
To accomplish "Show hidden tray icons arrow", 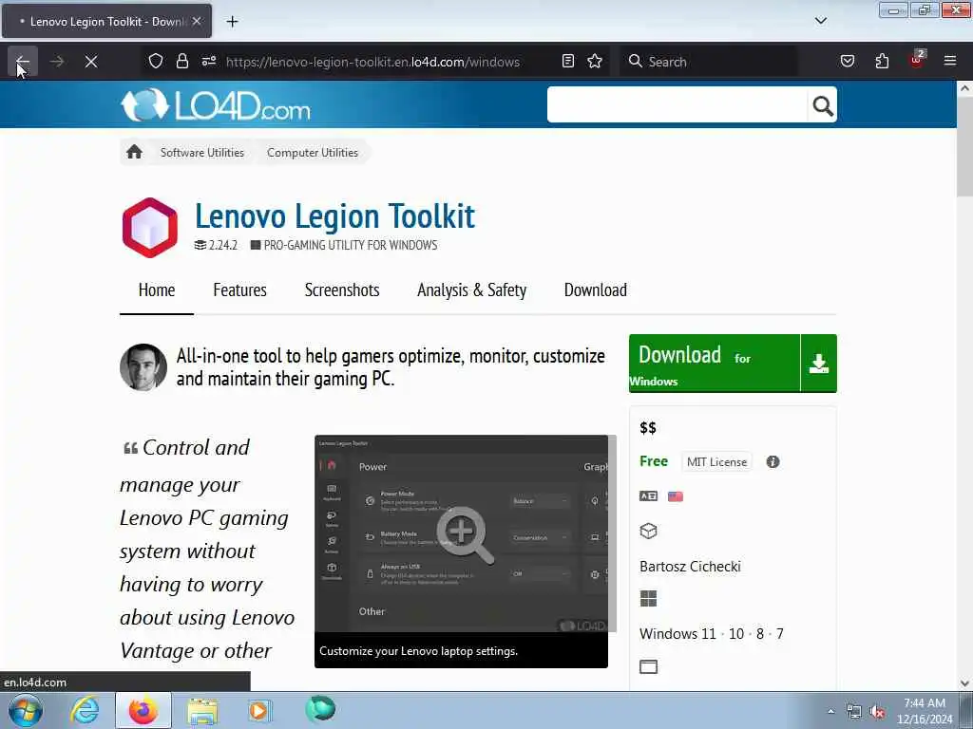I will 830,711.
